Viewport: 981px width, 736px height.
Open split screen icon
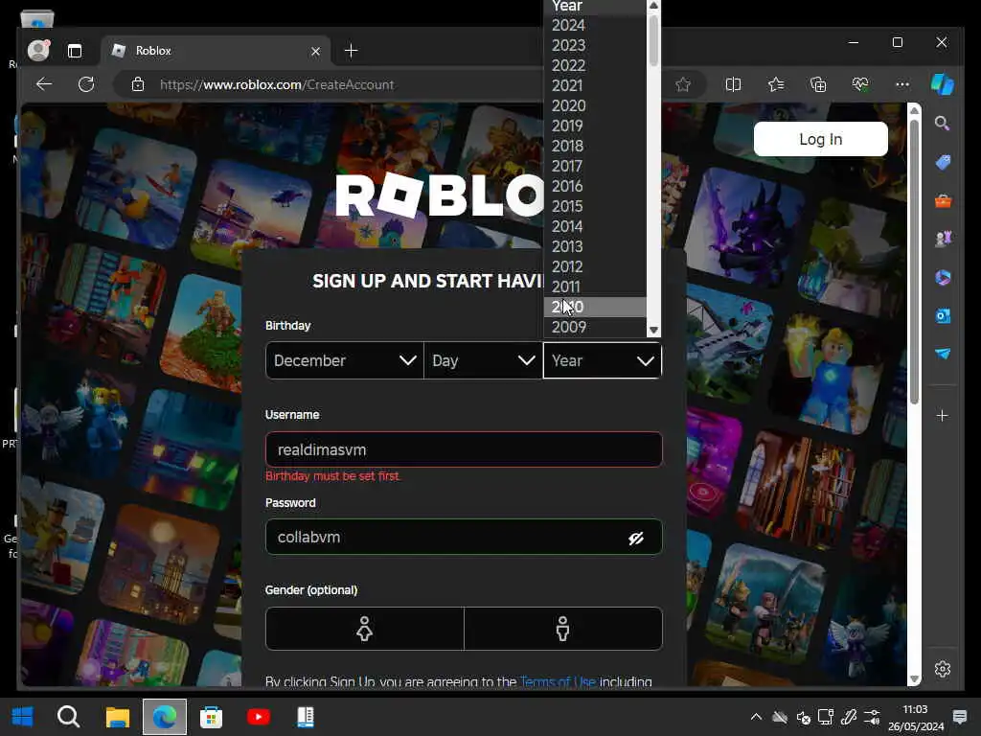[x=733, y=84]
